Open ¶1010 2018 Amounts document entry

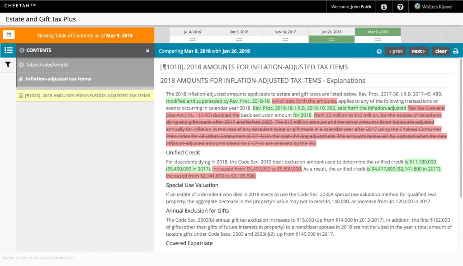click(x=88, y=95)
